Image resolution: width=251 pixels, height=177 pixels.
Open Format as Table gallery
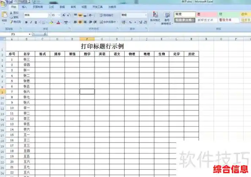[x=167, y=18]
